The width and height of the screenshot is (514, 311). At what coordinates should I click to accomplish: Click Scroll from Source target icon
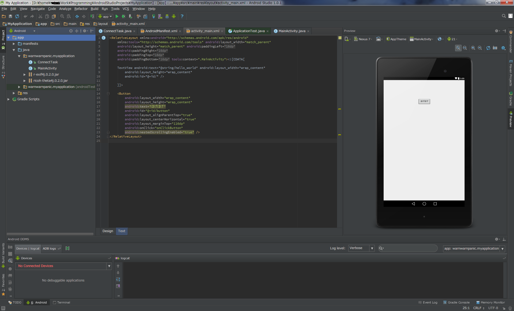tap(71, 31)
